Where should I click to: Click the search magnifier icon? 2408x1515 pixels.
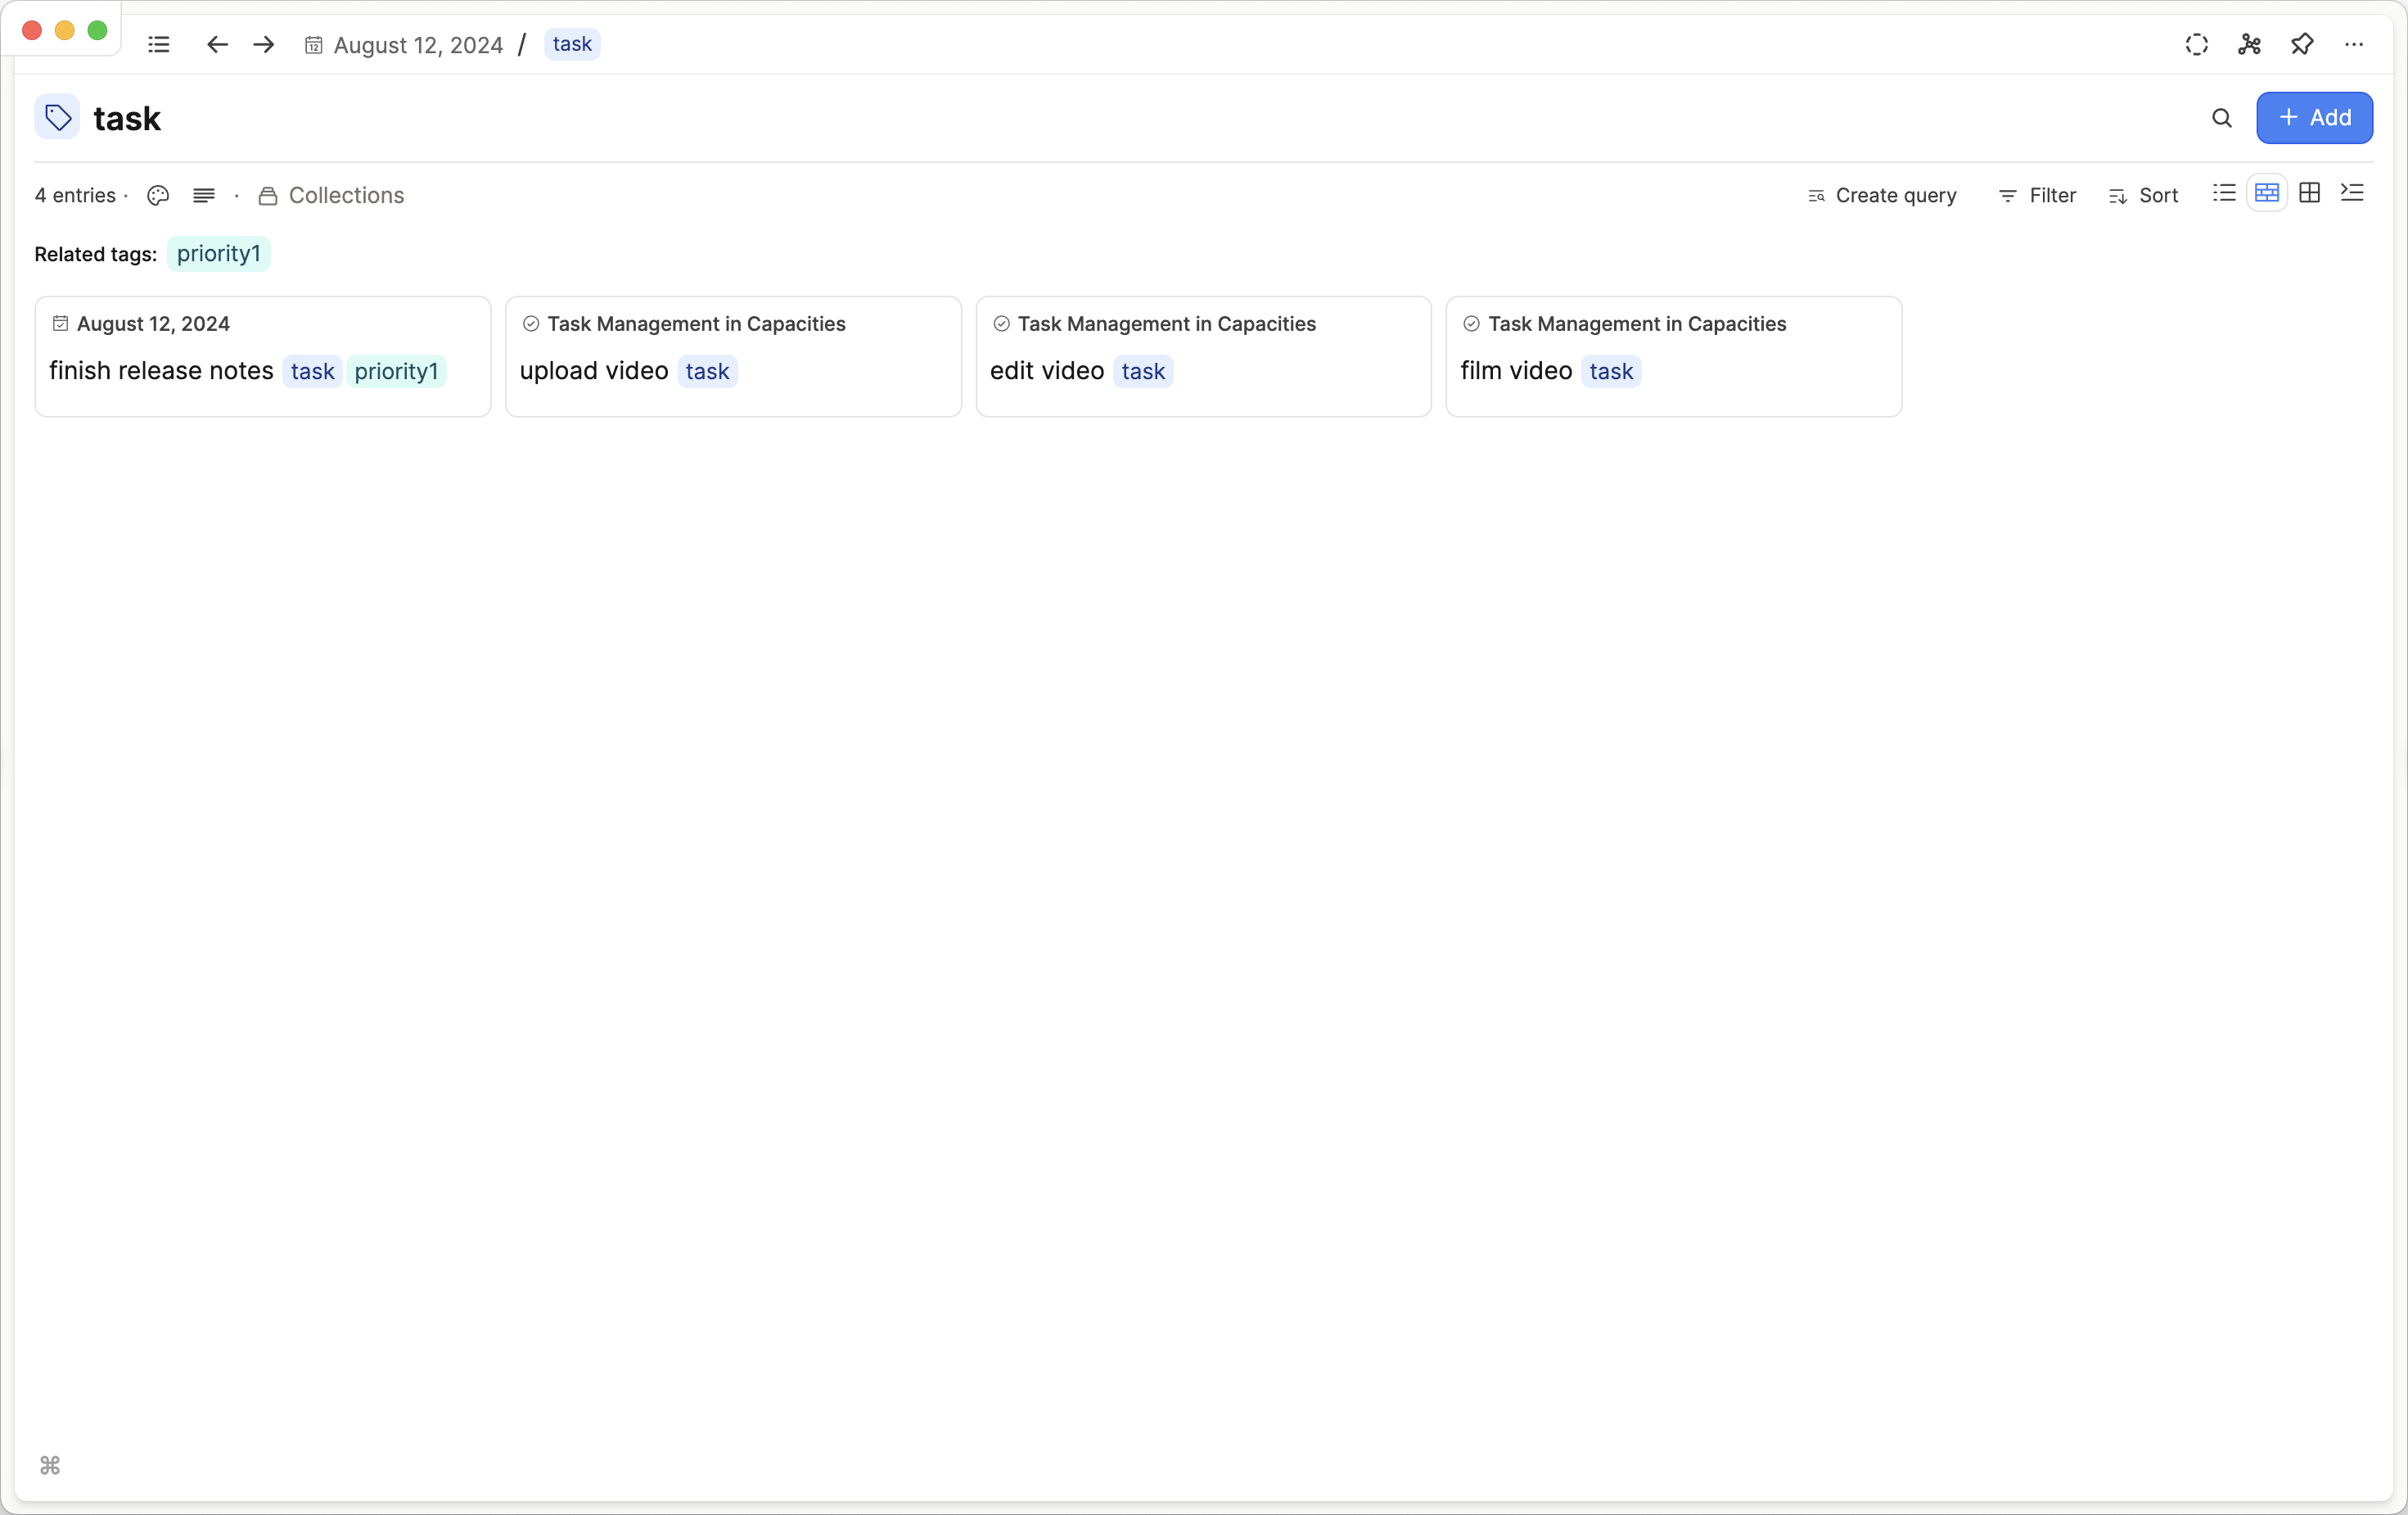tap(2221, 118)
